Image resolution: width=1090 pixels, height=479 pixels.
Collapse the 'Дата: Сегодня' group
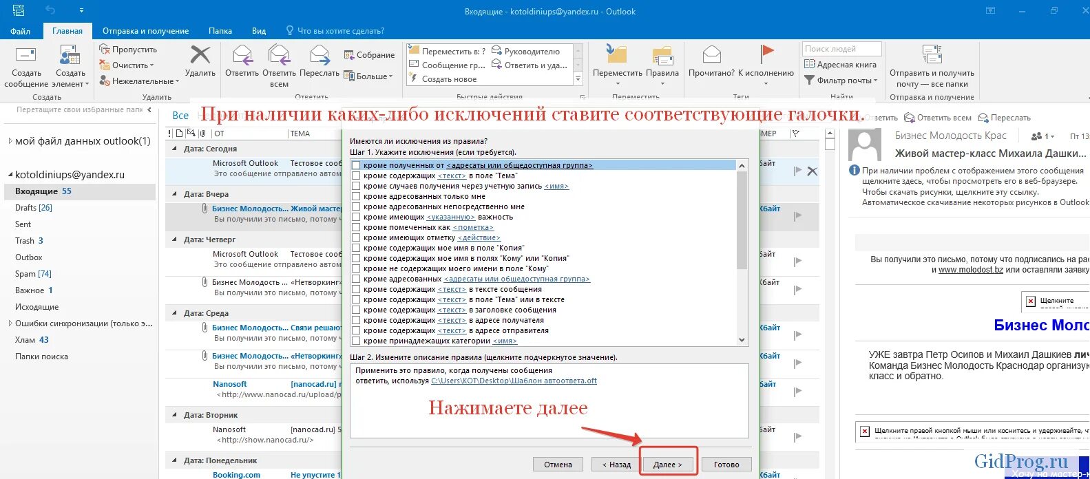click(x=174, y=149)
